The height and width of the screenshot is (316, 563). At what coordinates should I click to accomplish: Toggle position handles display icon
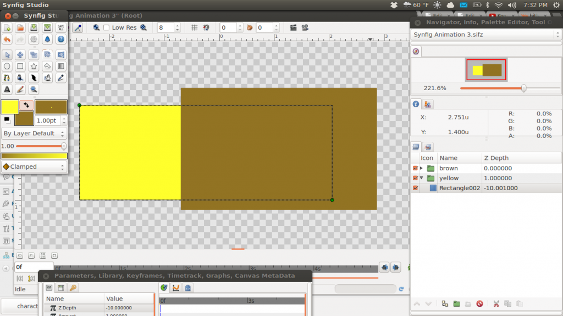tap(78, 27)
